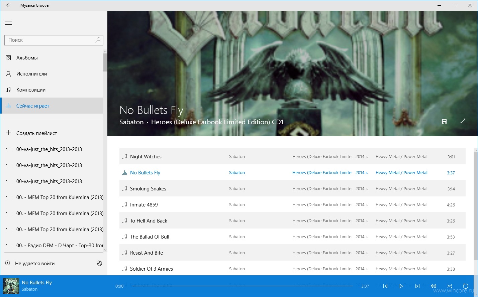Click duration 3:53 of The Ballad Of Bull
Screen dimensions: 478x297
(451, 237)
